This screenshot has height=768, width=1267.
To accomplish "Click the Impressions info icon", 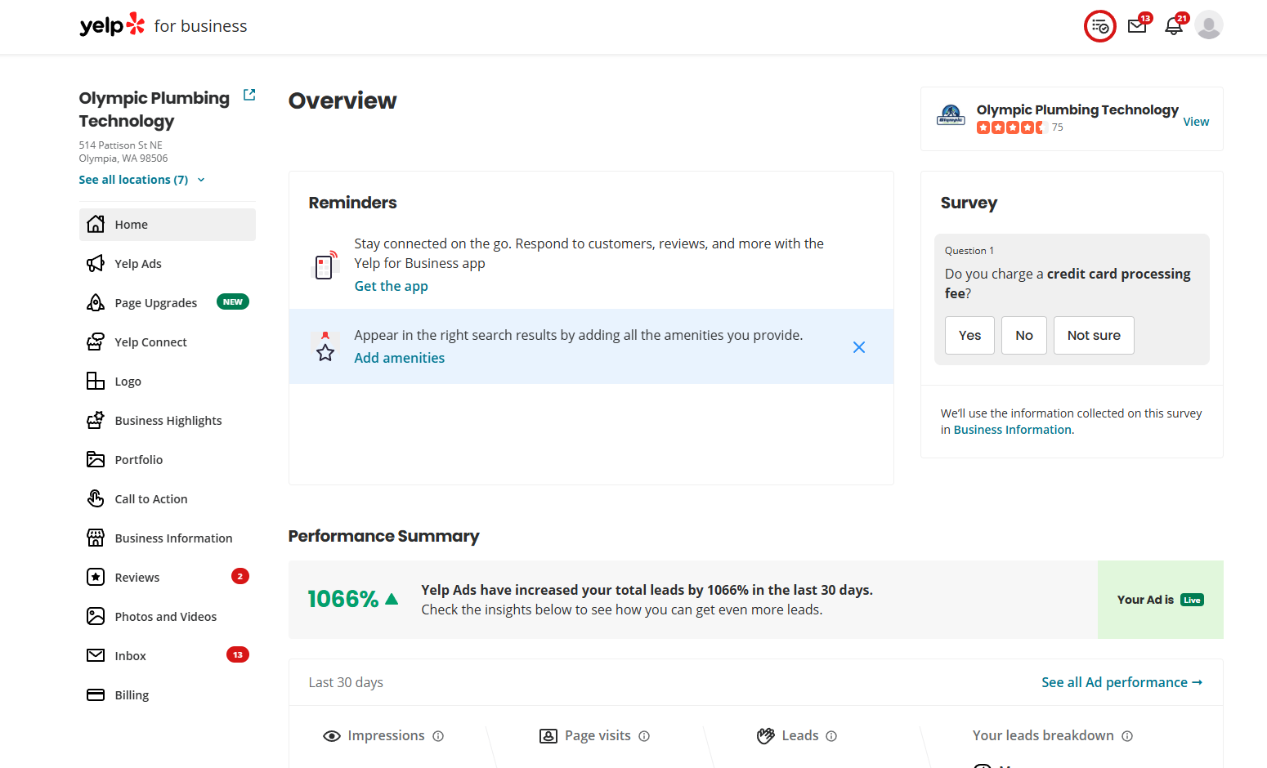I will [x=438, y=736].
